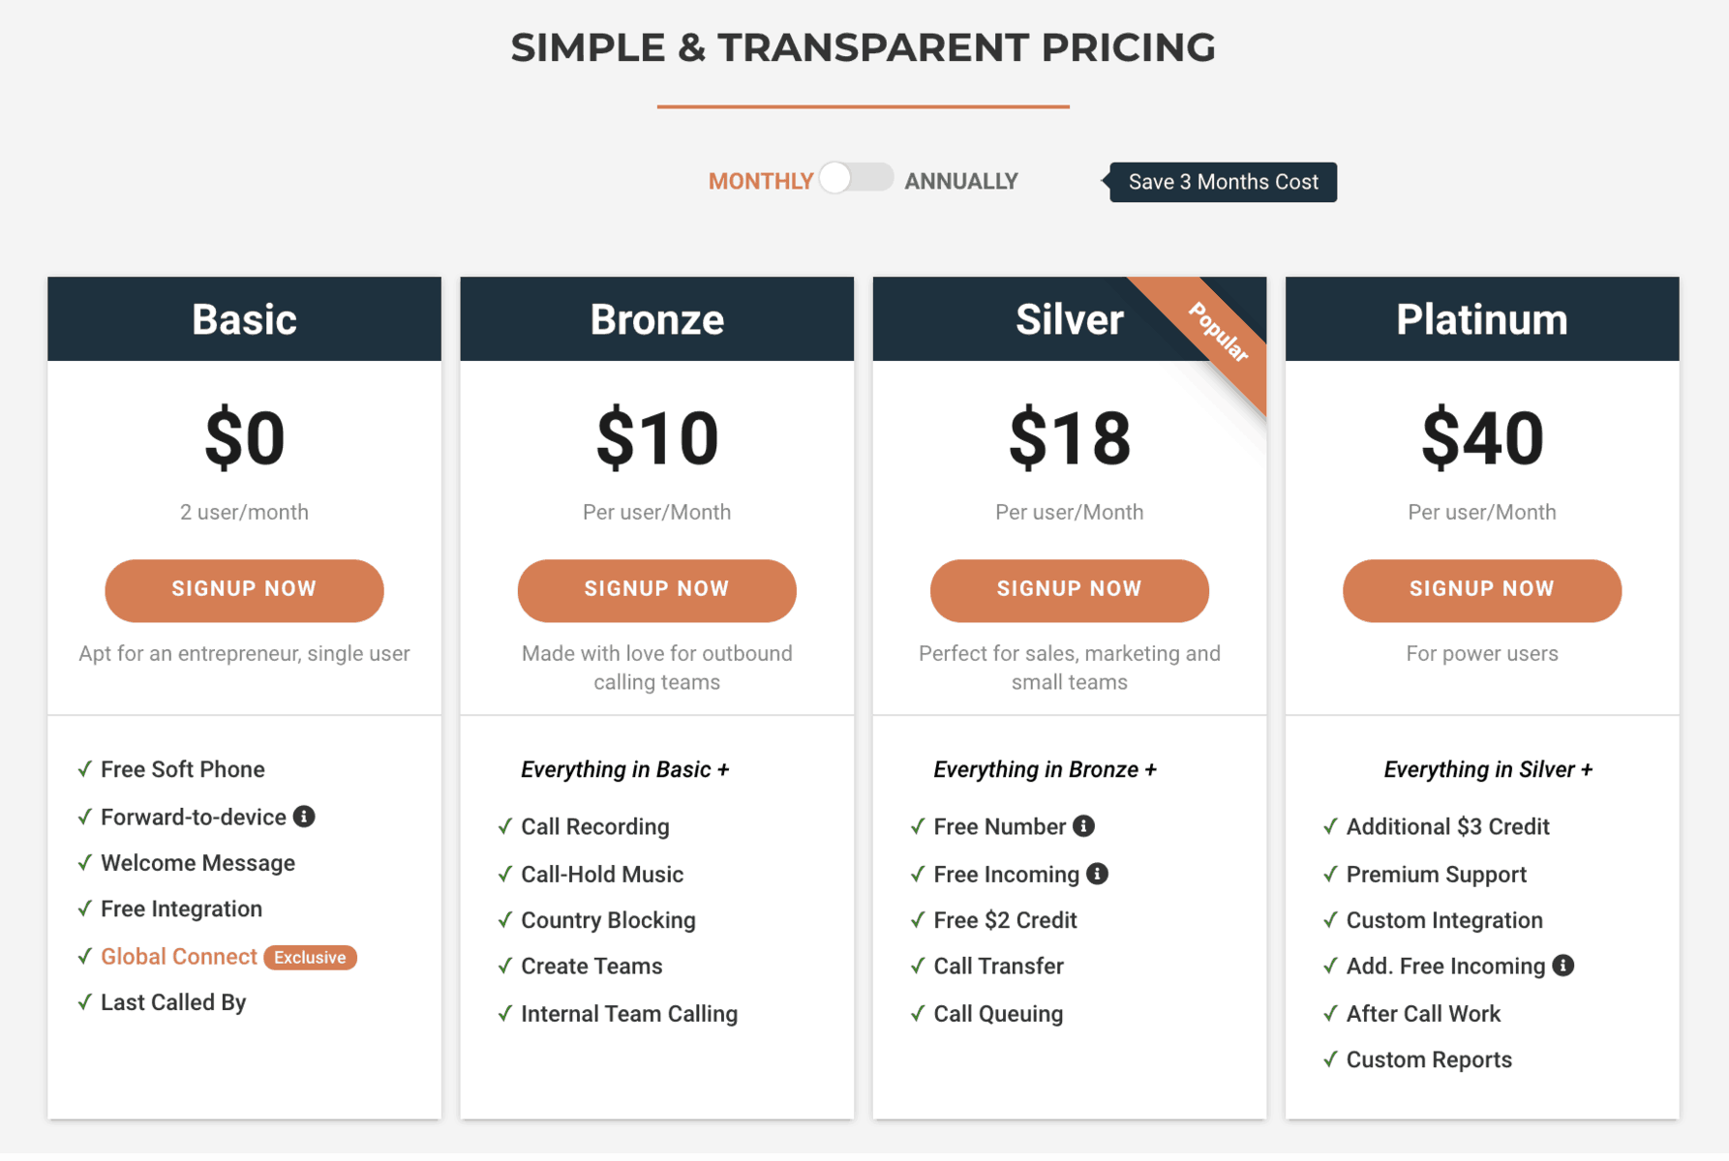Click info icon beside Free Number
This screenshot has width=1729, height=1161.
(1083, 826)
